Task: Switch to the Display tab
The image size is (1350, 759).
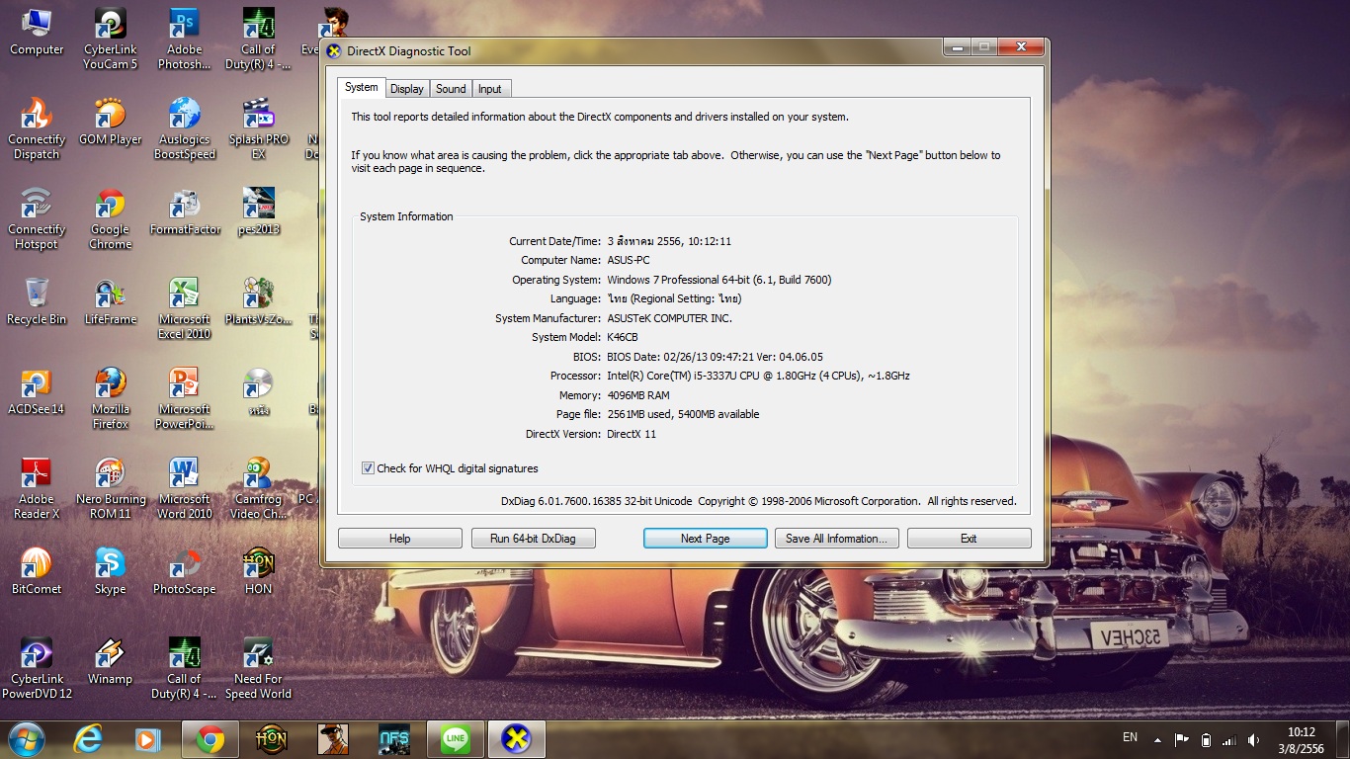Action: (x=406, y=89)
